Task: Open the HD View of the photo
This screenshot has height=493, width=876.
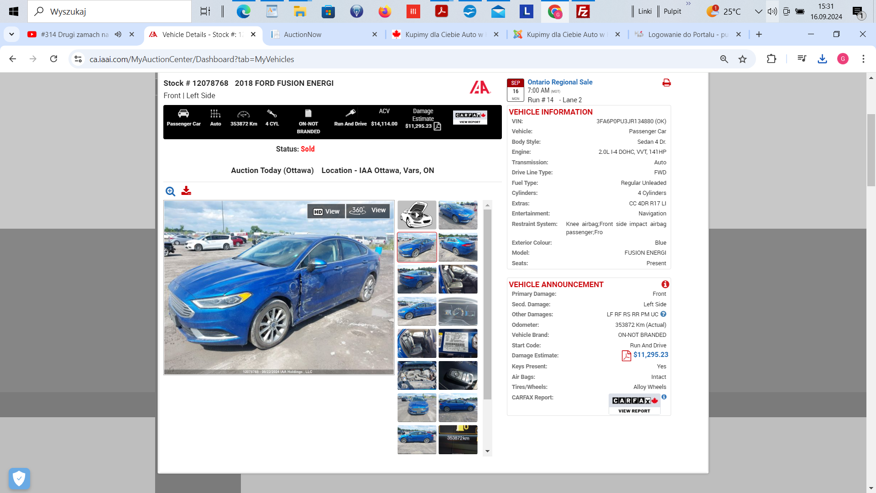Action: 326,211
